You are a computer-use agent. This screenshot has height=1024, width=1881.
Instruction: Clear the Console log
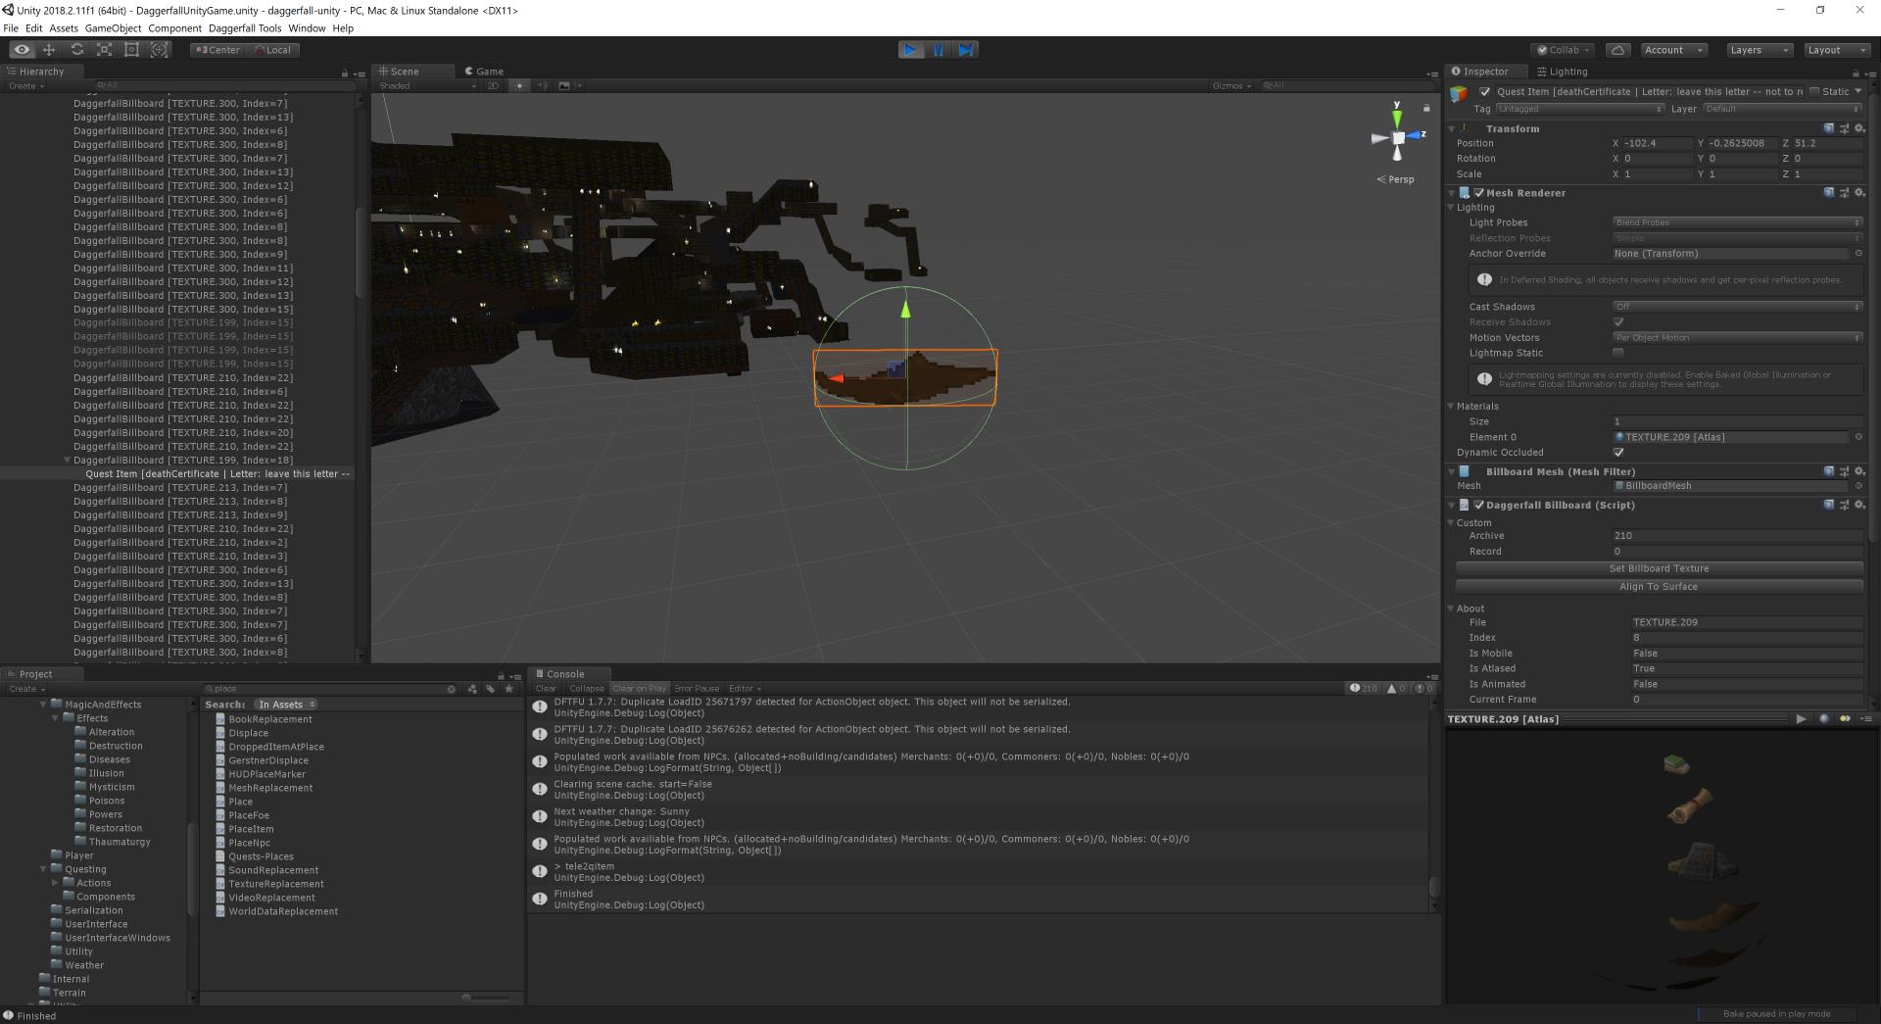[546, 689]
